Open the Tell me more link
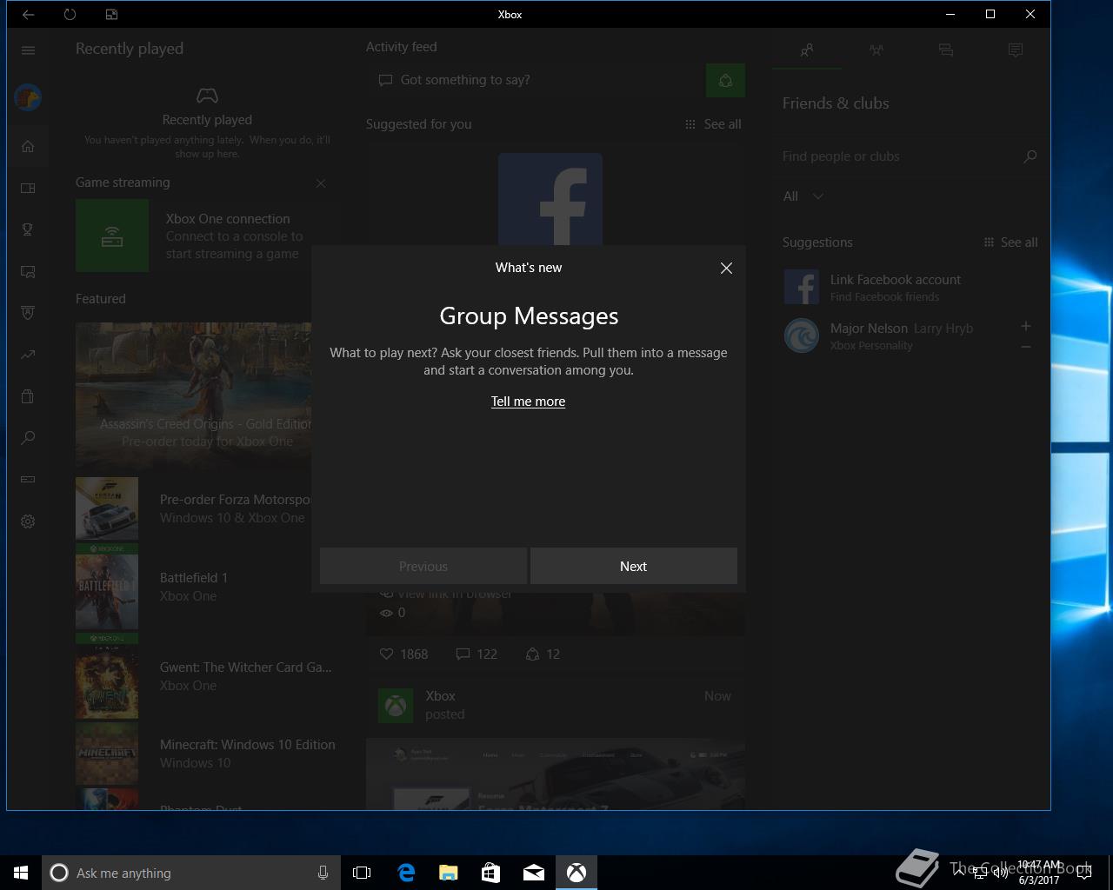The width and height of the screenshot is (1113, 890). 528,402
